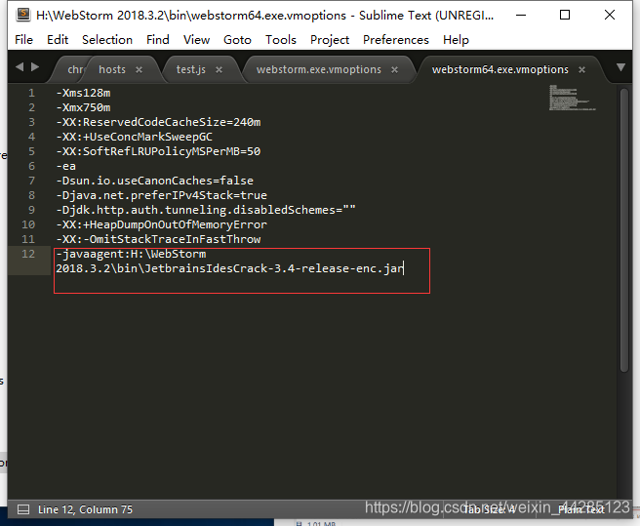Click the OmitStackTraceInFastThrow line
640x526 pixels.
click(x=158, y=240)
